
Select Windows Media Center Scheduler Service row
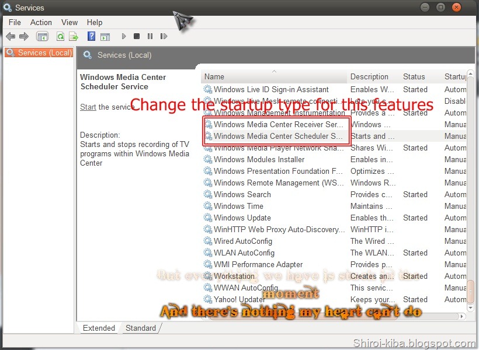(x=335, y=136)
